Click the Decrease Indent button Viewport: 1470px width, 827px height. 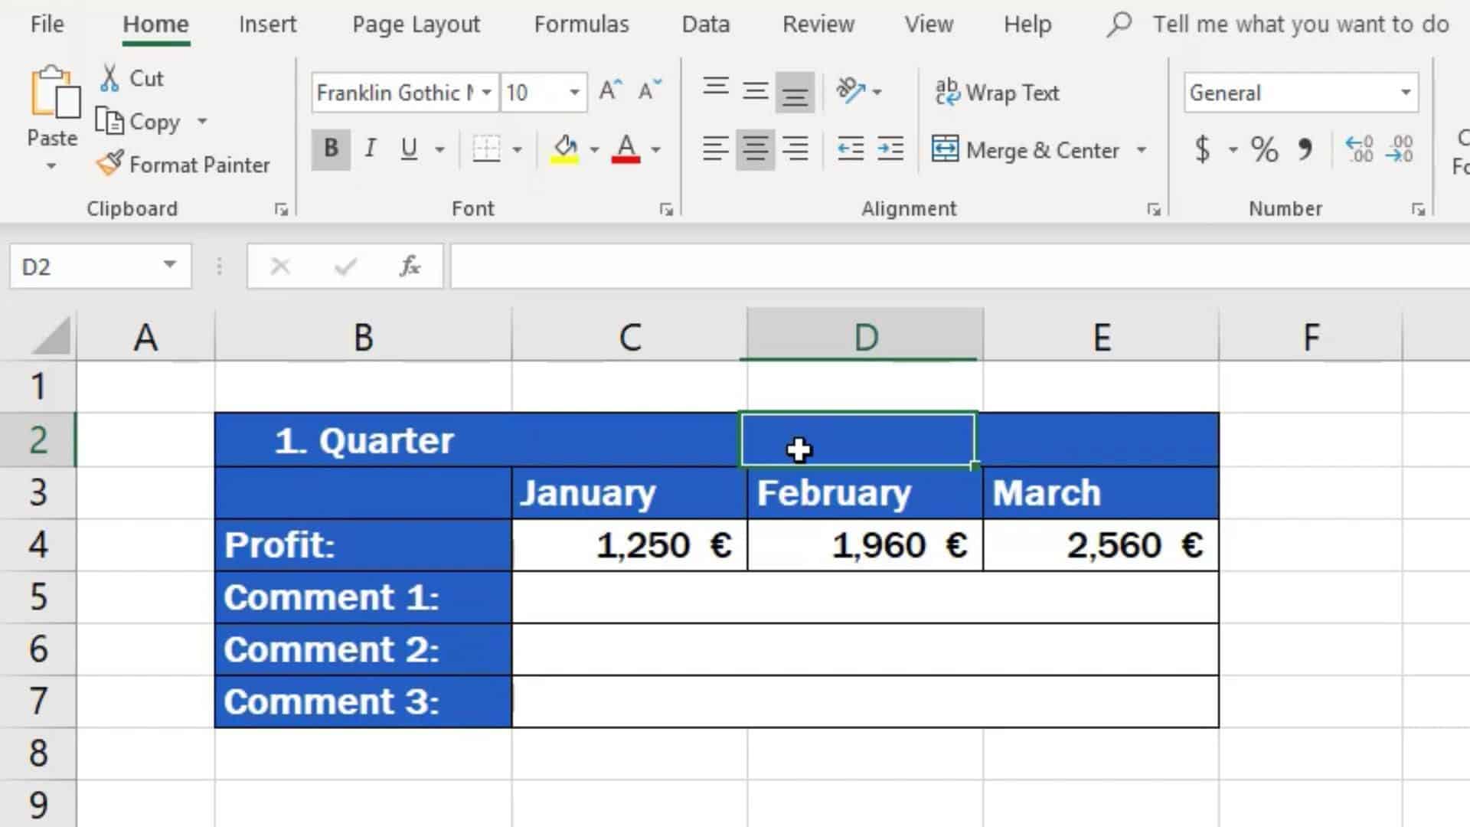click(x=848, y=149)
